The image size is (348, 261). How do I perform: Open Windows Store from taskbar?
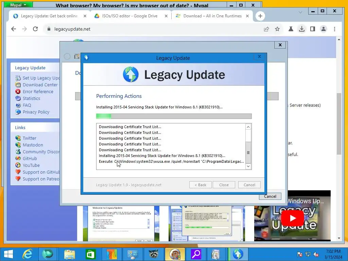90,254
